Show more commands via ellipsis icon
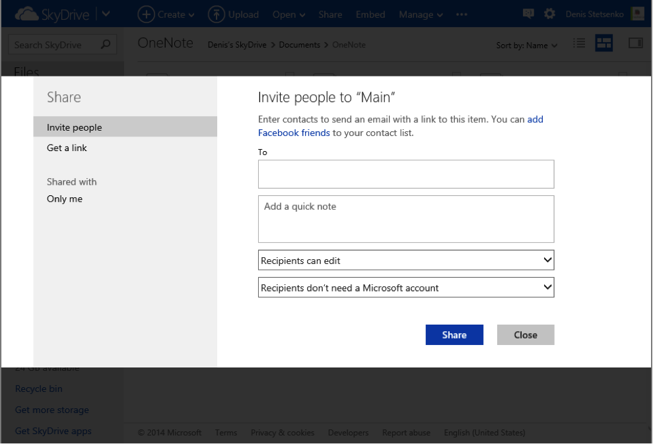This screenshot has height=444, width=653. click(462, 15)
